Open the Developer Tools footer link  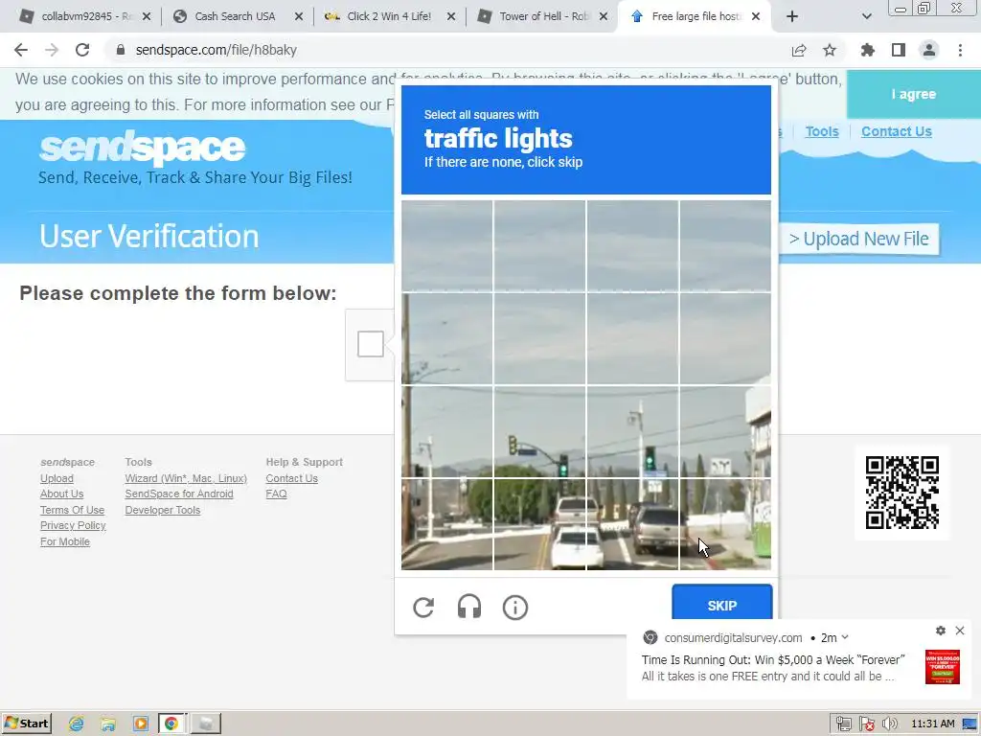(x=163, y=510)
